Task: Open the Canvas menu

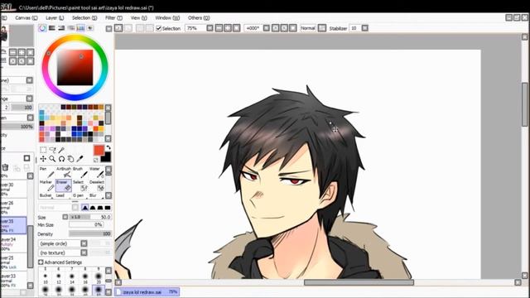Action: pos(26,18)
